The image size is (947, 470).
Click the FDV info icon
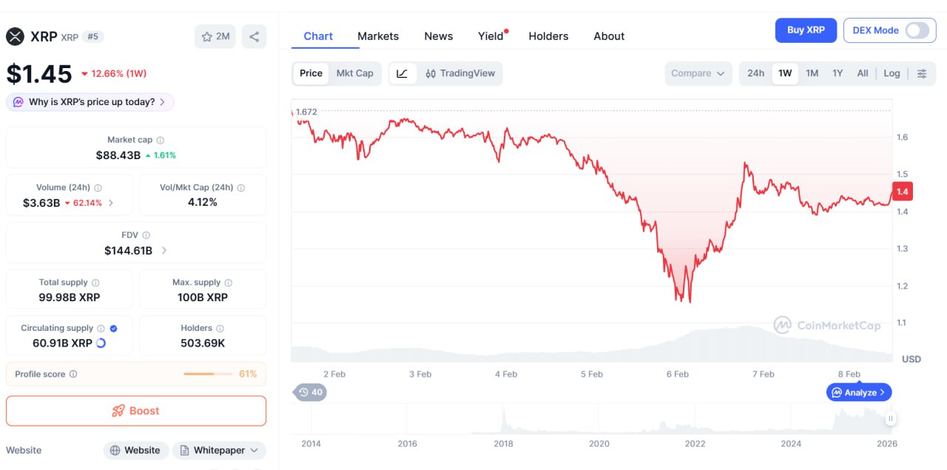point(146,235)
